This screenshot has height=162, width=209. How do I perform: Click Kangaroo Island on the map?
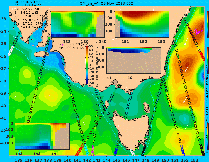[x=42, y=54]
